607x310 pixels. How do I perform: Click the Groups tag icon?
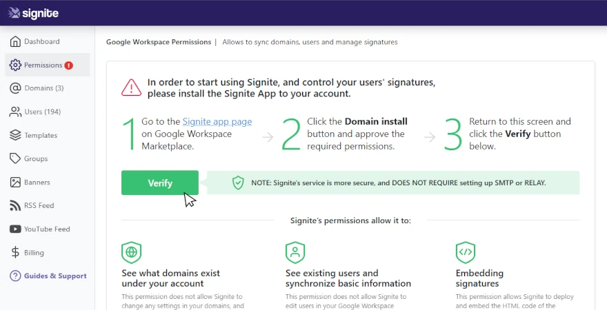pyautogui.click(x=15, y=158)
